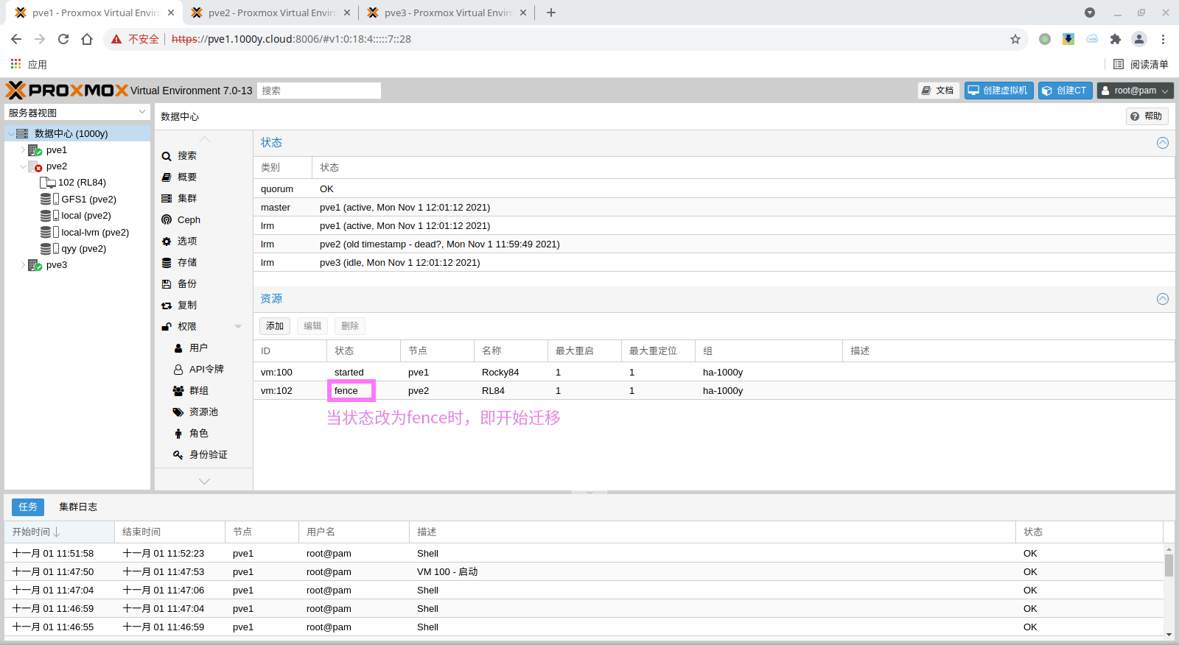Click the 选项 gear icon

[167, 242]
